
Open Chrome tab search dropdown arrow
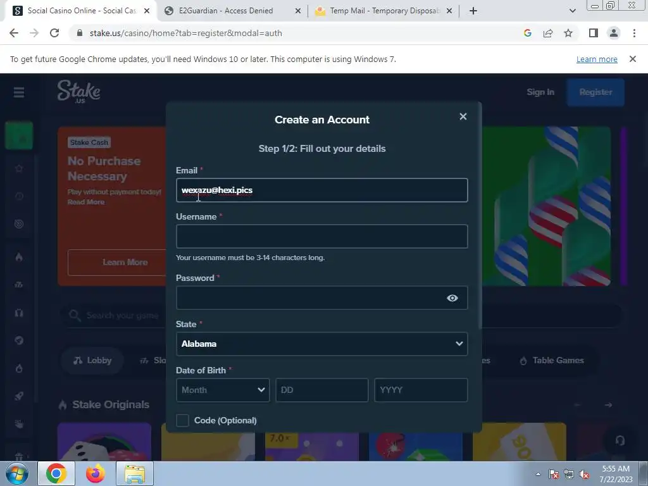[x=572, y=11]
